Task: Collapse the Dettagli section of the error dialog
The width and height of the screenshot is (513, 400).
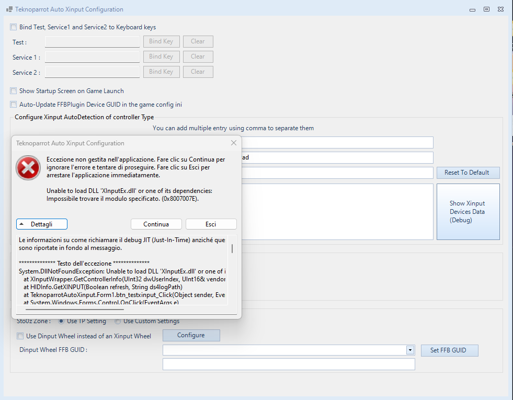Action: click(x=42, y=224)
